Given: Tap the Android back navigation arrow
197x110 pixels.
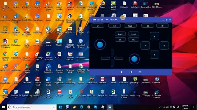Looking at the screenshot, I should pyautogui.click(x=122, y=72).
